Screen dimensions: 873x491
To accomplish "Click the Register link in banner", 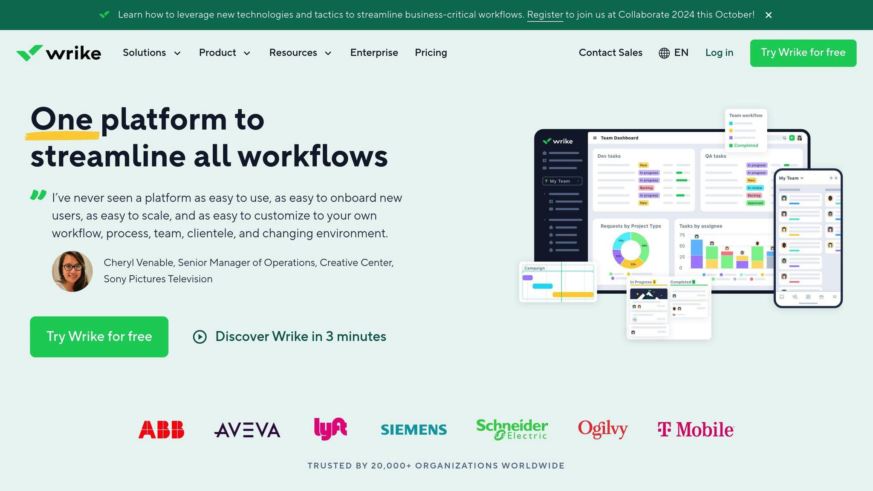I will (545, 15).
